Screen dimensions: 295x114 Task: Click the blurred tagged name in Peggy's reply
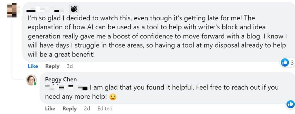pyautogui.click(x=67, y=87)
